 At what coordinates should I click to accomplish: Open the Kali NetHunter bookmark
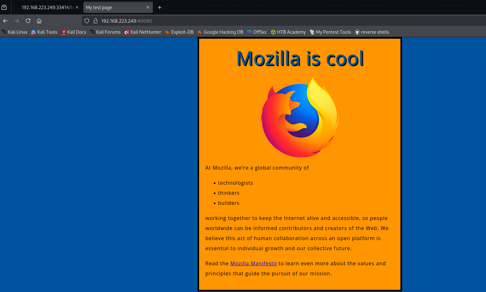click(142, 32)
